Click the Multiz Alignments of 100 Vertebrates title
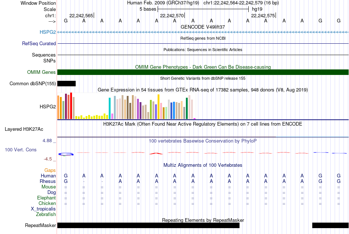The width and height of the screenshot is (349, 234). point(203,165)
